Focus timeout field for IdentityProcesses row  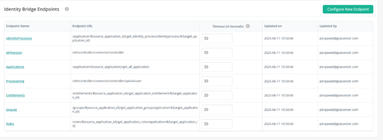[x=217, y=38]
